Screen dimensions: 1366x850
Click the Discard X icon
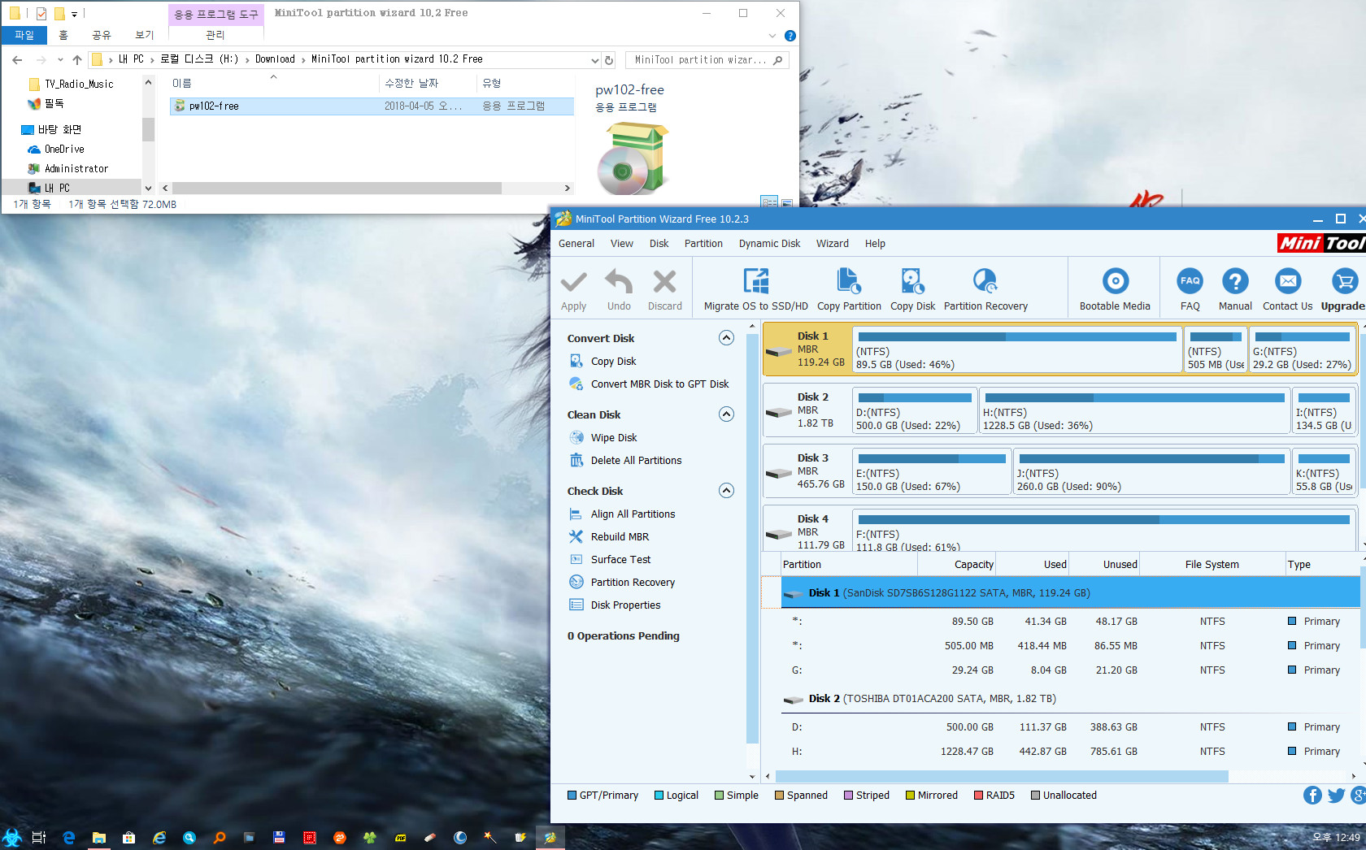(664, 281)
